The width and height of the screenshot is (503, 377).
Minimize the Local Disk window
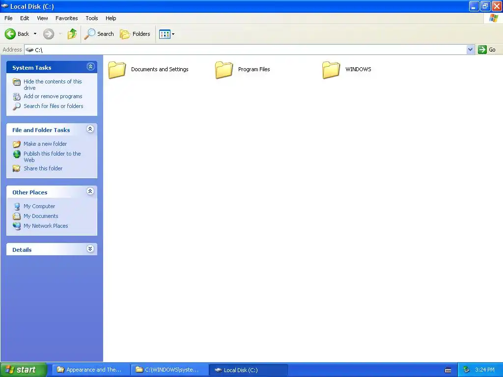click(474, 6)
